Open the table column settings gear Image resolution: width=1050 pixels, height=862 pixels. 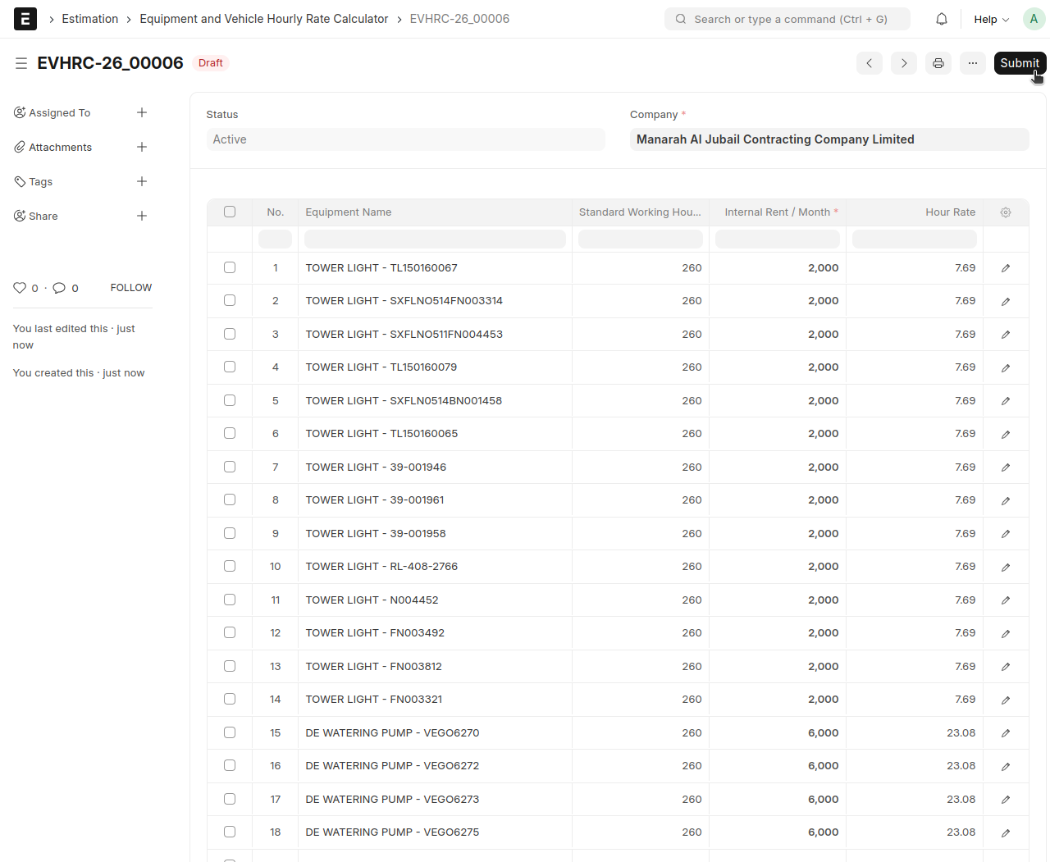coord(1006,212)
